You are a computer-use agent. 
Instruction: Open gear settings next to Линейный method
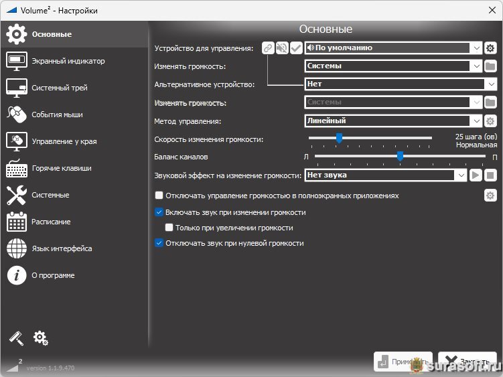click(x=490, y=121)
